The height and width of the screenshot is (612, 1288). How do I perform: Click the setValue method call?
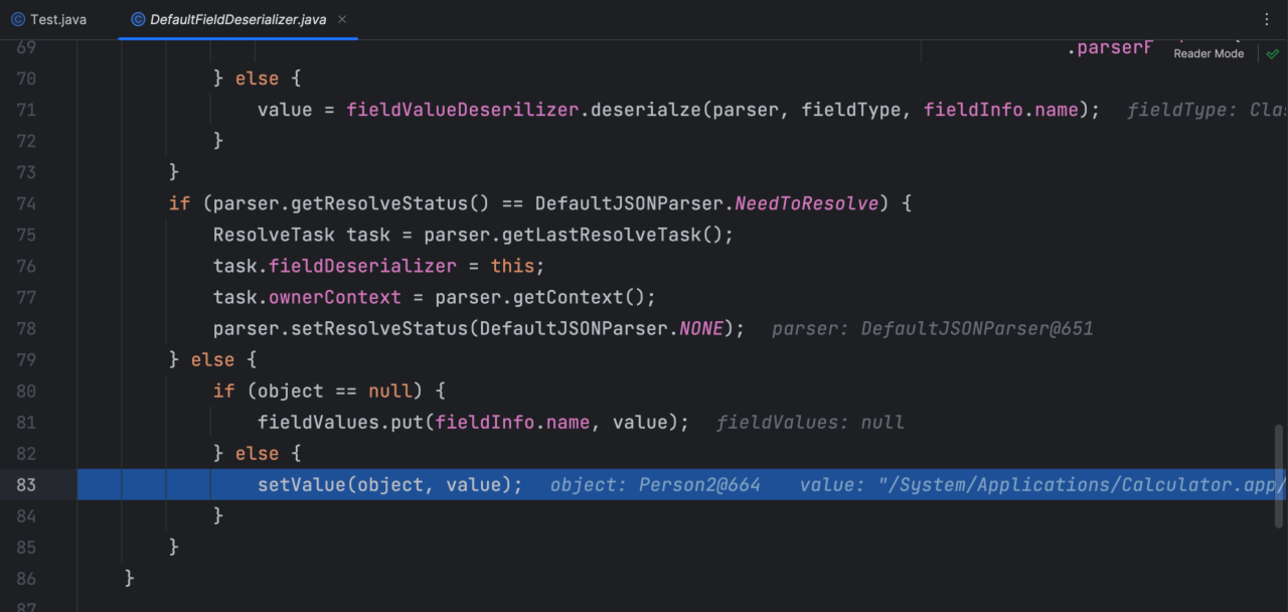pos(302,485)
